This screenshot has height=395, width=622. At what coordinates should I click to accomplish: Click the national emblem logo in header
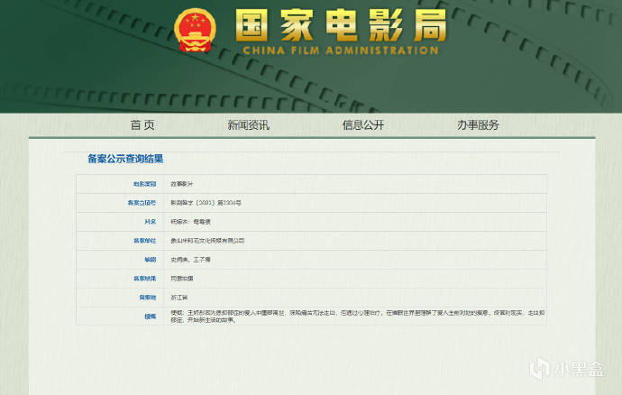(195, 30)
